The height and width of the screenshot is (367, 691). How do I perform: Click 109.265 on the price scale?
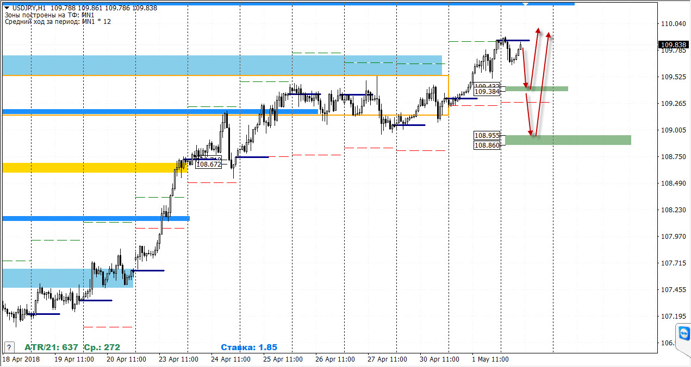tap(674, 104)
